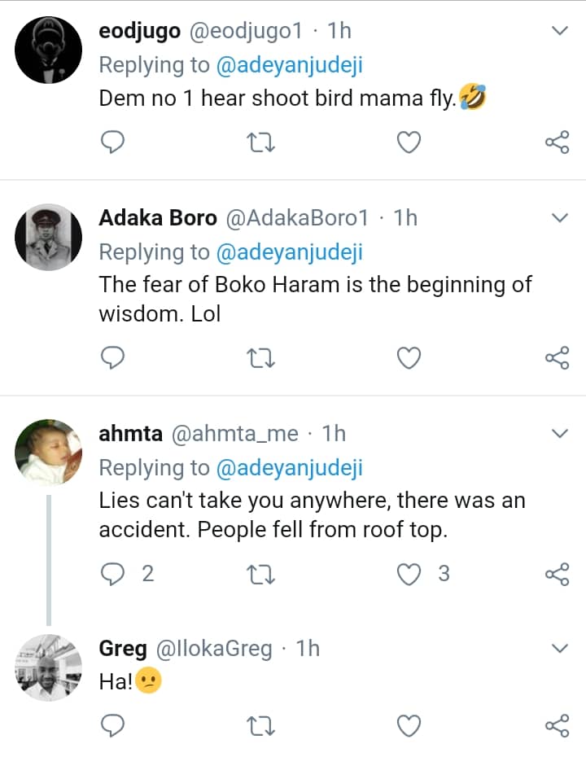The width and height of the screenshot is (586, 757).
Task: Share Adaka Boro's tweet
Action: [x=557, y=357]
